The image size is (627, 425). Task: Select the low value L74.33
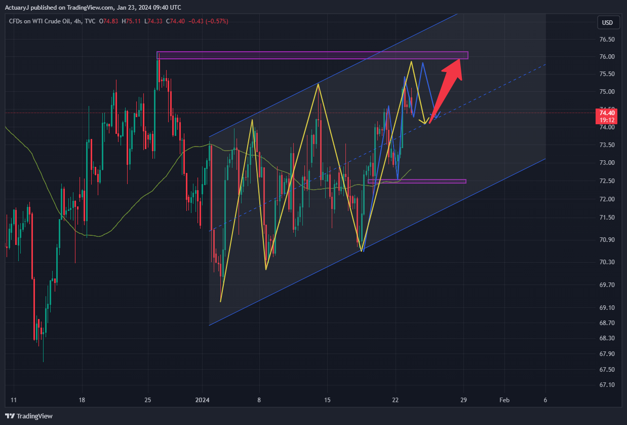pos(153,21)
